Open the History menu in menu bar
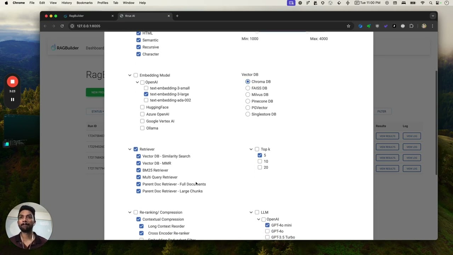 [x=67, y=3]
